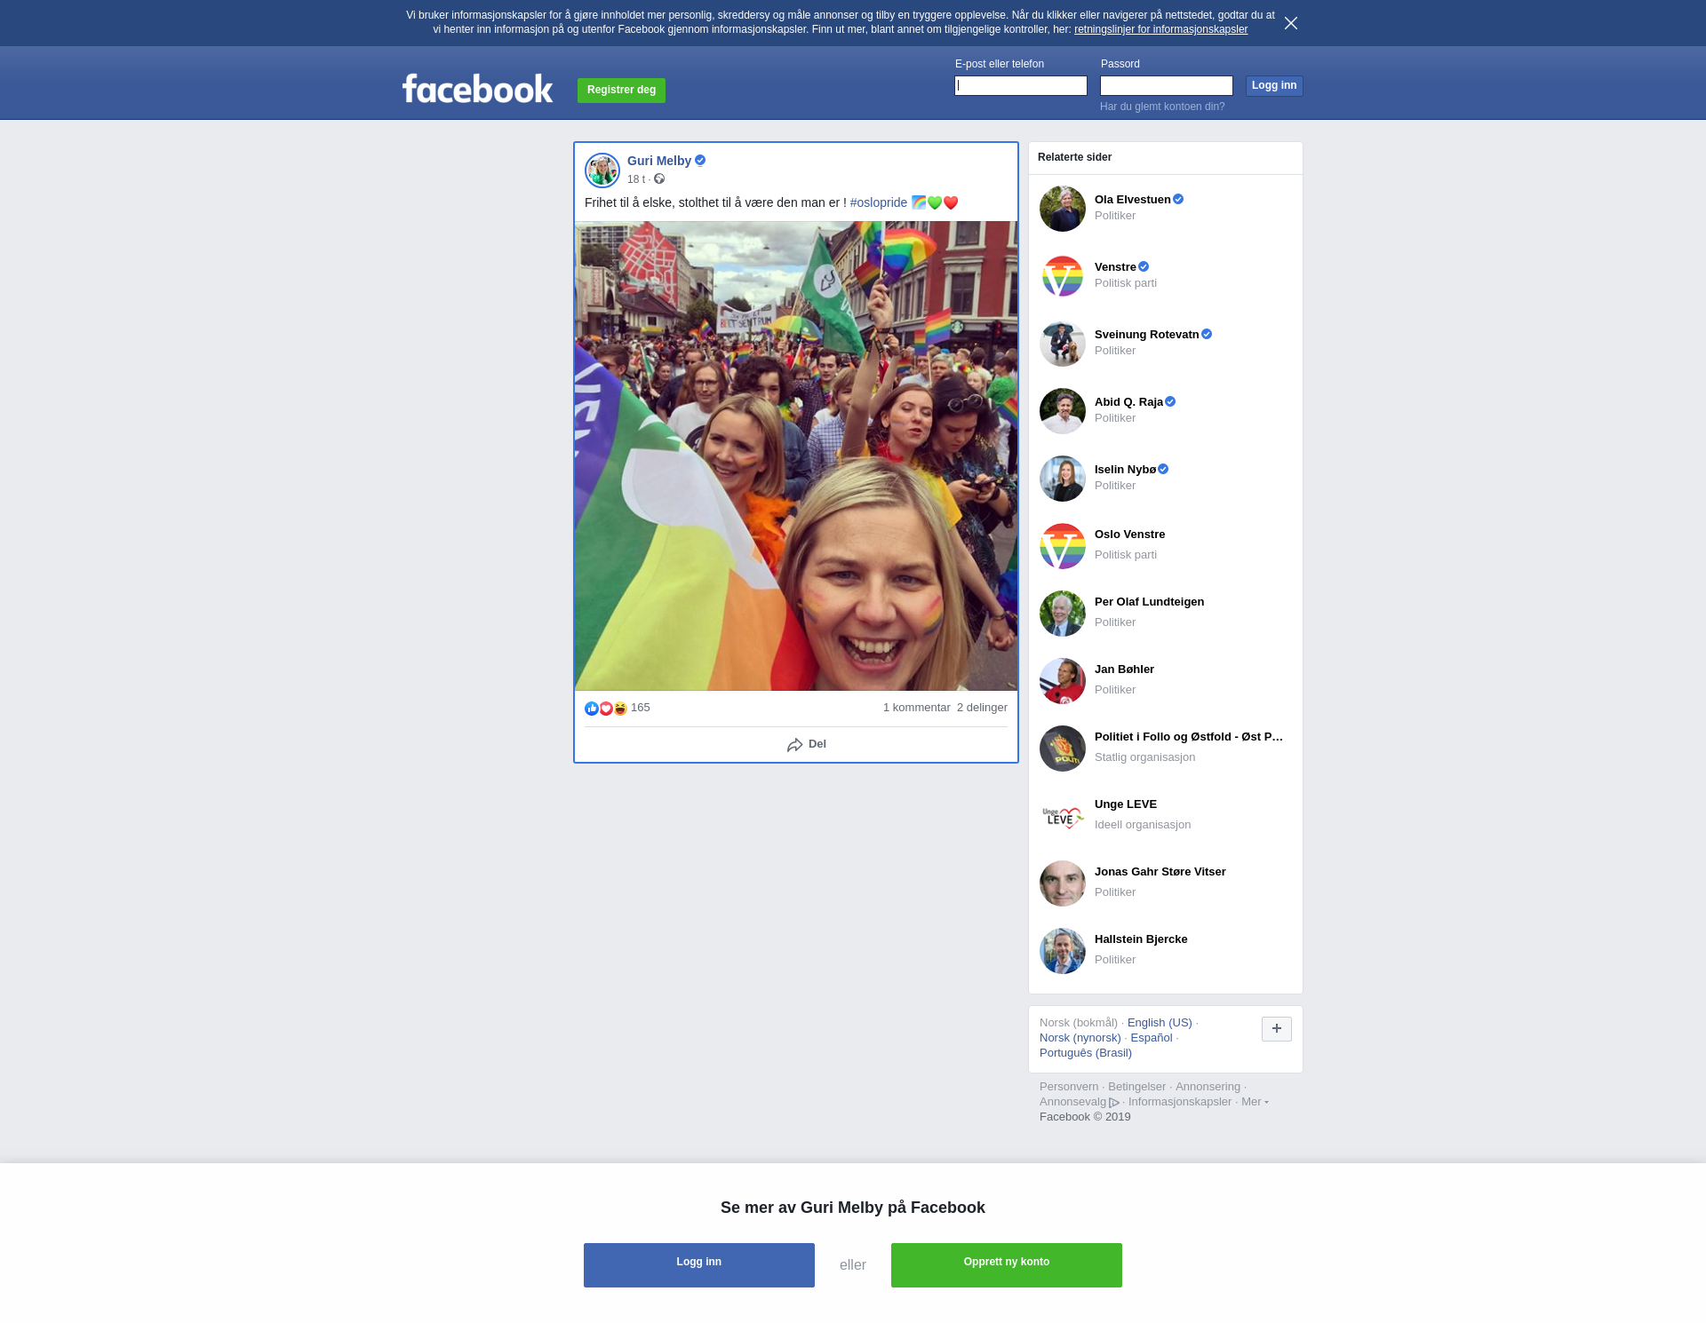Screen dimensions: 1706x1323
Task: Open the Per Olaf Lundteigen link
Action: tap(1149, 602)
